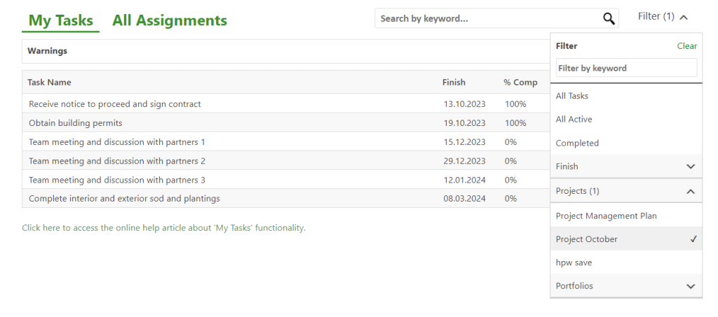Screen dimensions: 718x317
Task: Select the Project Management Plan filter
Action: pyautogui.click(x=606, y=216)
